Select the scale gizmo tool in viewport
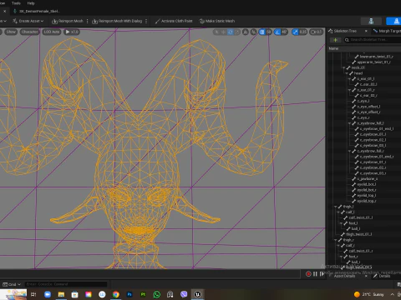Screen dimensions: 401x300 (x=237, y=32)
